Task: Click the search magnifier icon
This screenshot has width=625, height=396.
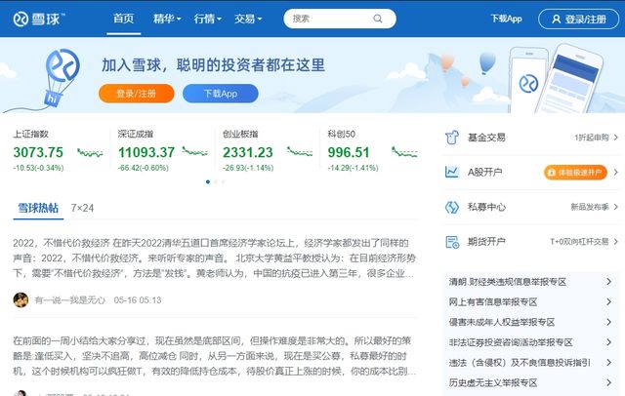Action: [378, 19]
